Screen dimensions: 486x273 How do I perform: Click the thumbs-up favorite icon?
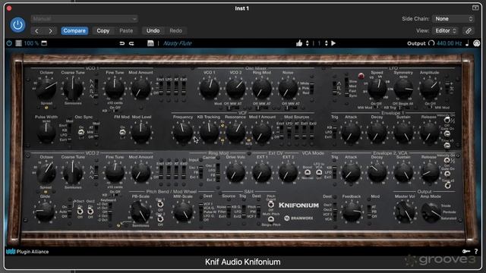point(299,43)
